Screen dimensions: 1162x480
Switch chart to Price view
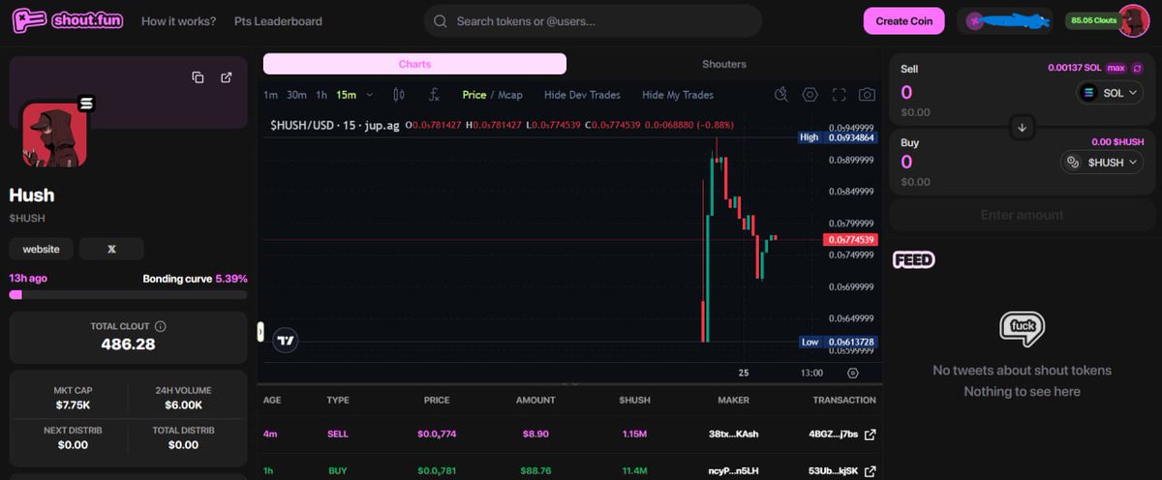click(x=474, y=95)
